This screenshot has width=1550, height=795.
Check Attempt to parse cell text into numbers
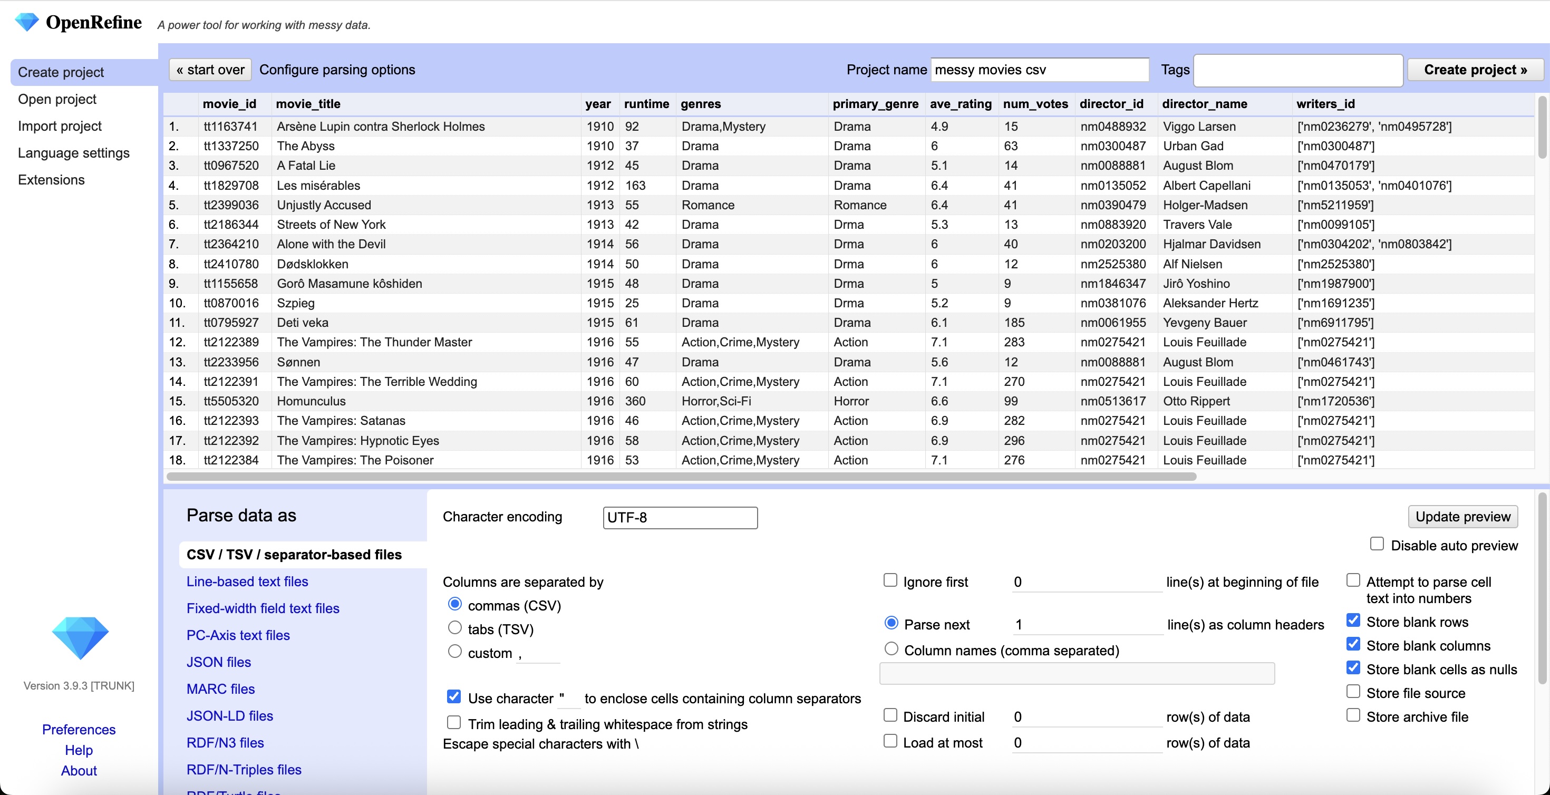1353,580
